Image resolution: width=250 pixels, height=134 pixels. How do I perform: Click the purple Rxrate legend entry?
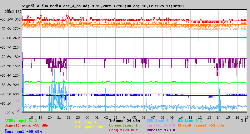pos(161,130)
